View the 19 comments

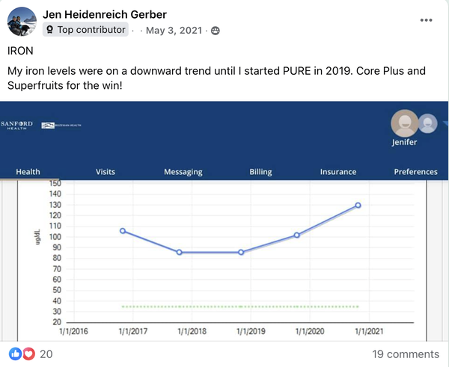click(406, 354)
